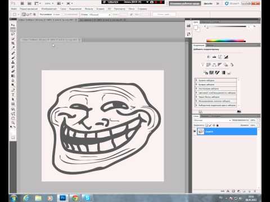Switch to the Design workspace
The width and height of the screenshot is (270, 202).
(x=208, y=3)
